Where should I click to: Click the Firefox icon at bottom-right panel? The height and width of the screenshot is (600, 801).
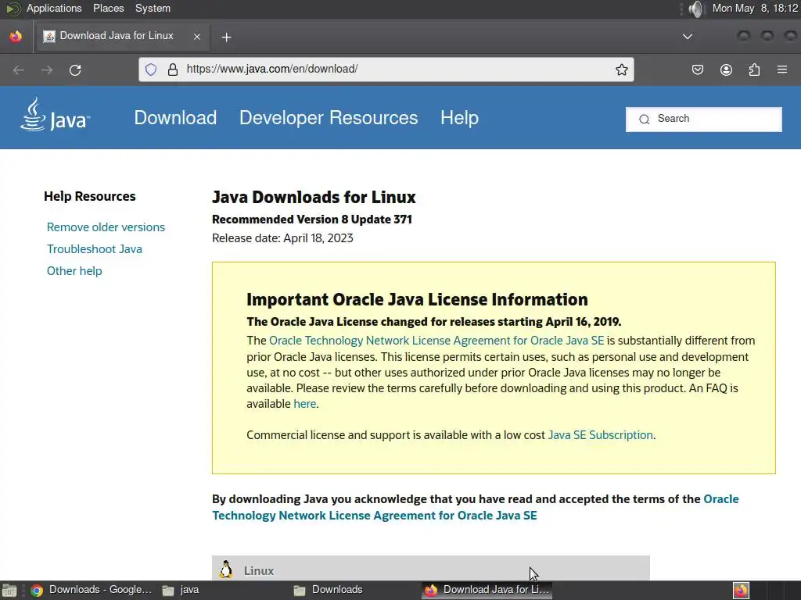[741, 591]
